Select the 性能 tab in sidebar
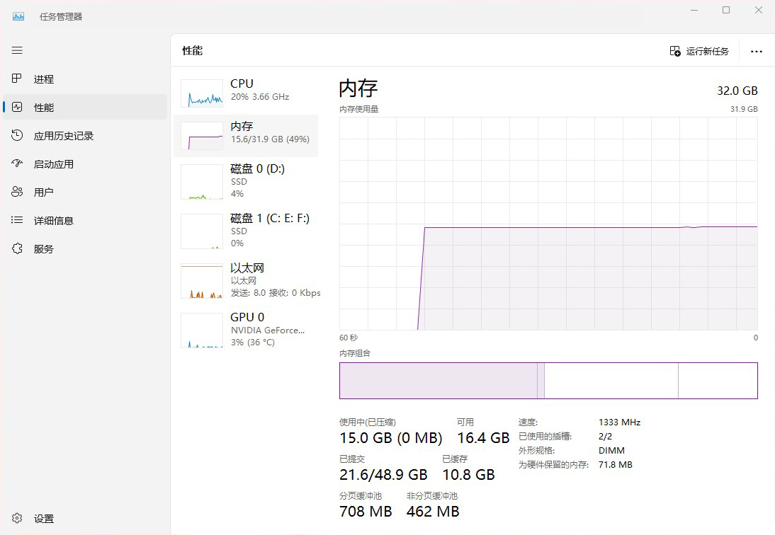This screenshot has height=535, width=775. point(85,107)
